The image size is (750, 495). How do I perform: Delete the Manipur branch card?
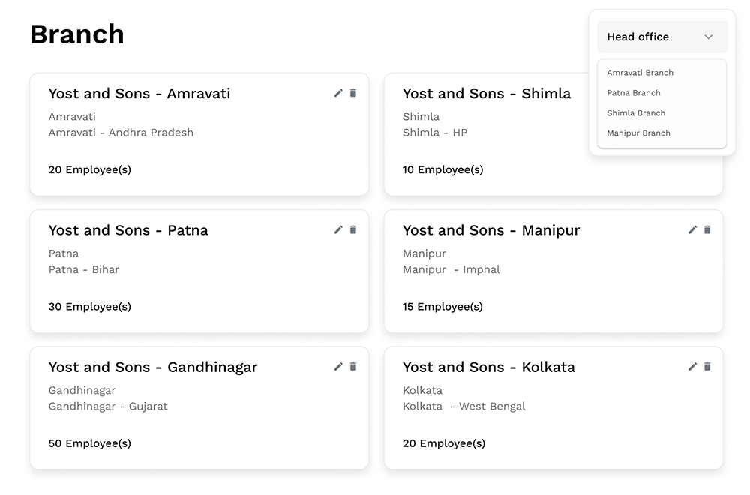707,229
